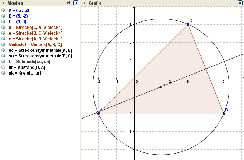Image resolution: width=244 pixels, height=160 pixels.
Task: Click point A on the circle
Action: coord(98,114)
